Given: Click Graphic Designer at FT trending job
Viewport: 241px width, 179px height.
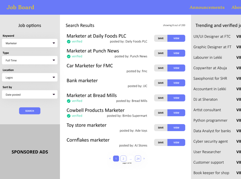Looking at the screenshot, I should click(212, 47).
